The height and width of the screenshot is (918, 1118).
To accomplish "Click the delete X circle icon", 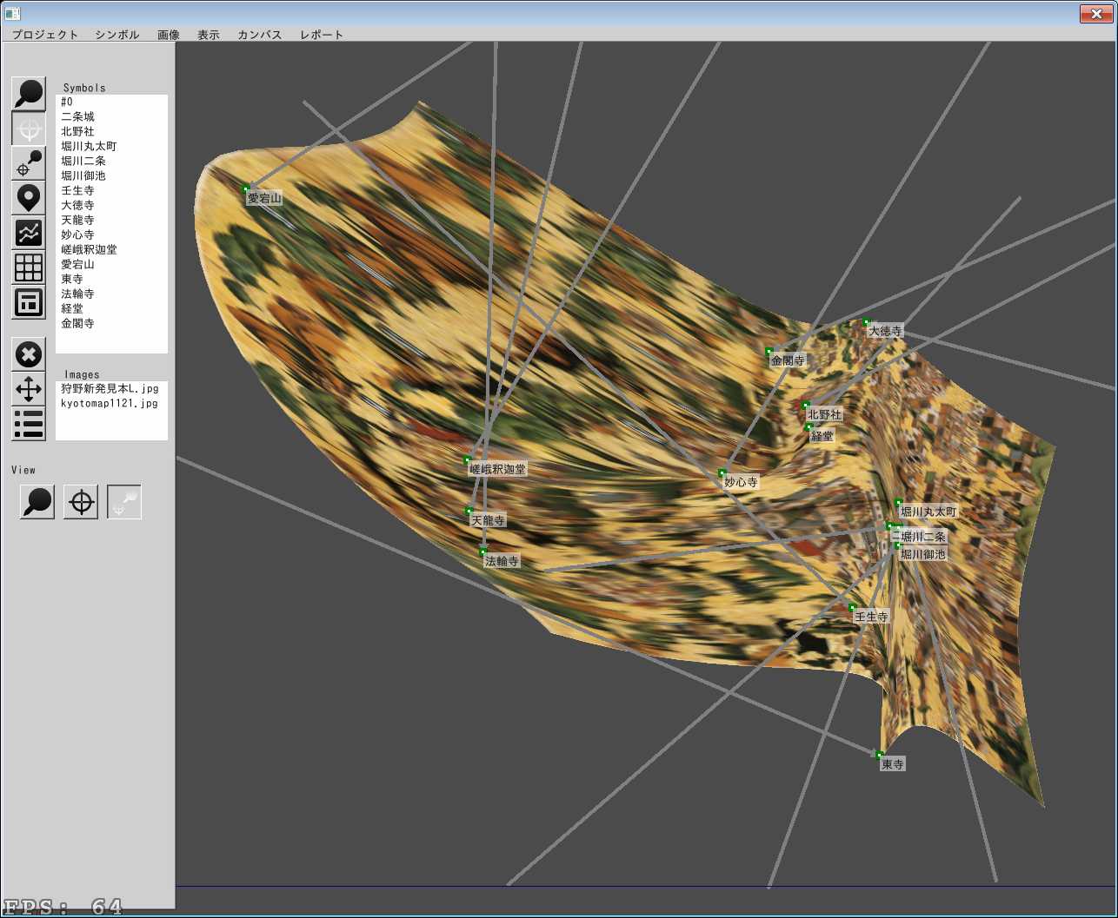I will [29, 354].
